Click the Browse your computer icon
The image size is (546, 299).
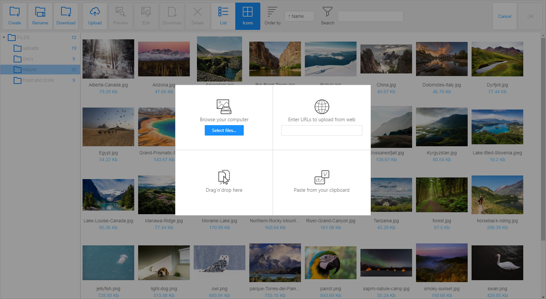224,107
